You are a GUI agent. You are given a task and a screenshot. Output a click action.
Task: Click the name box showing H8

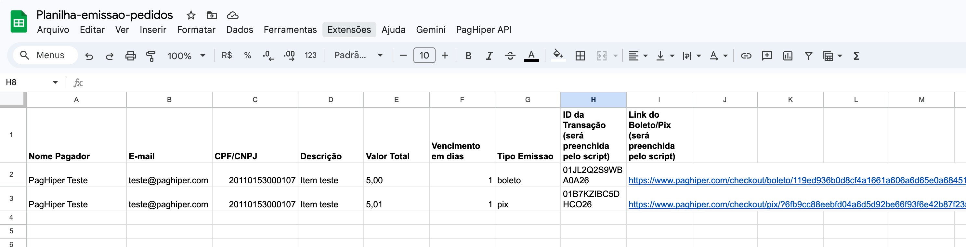pos(26,83)
